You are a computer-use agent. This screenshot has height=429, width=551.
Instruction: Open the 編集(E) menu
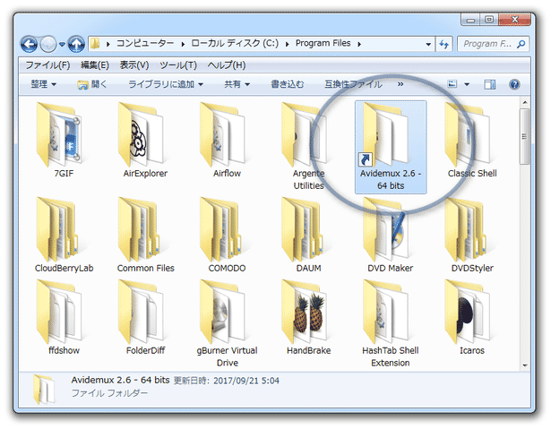(95, 65)
